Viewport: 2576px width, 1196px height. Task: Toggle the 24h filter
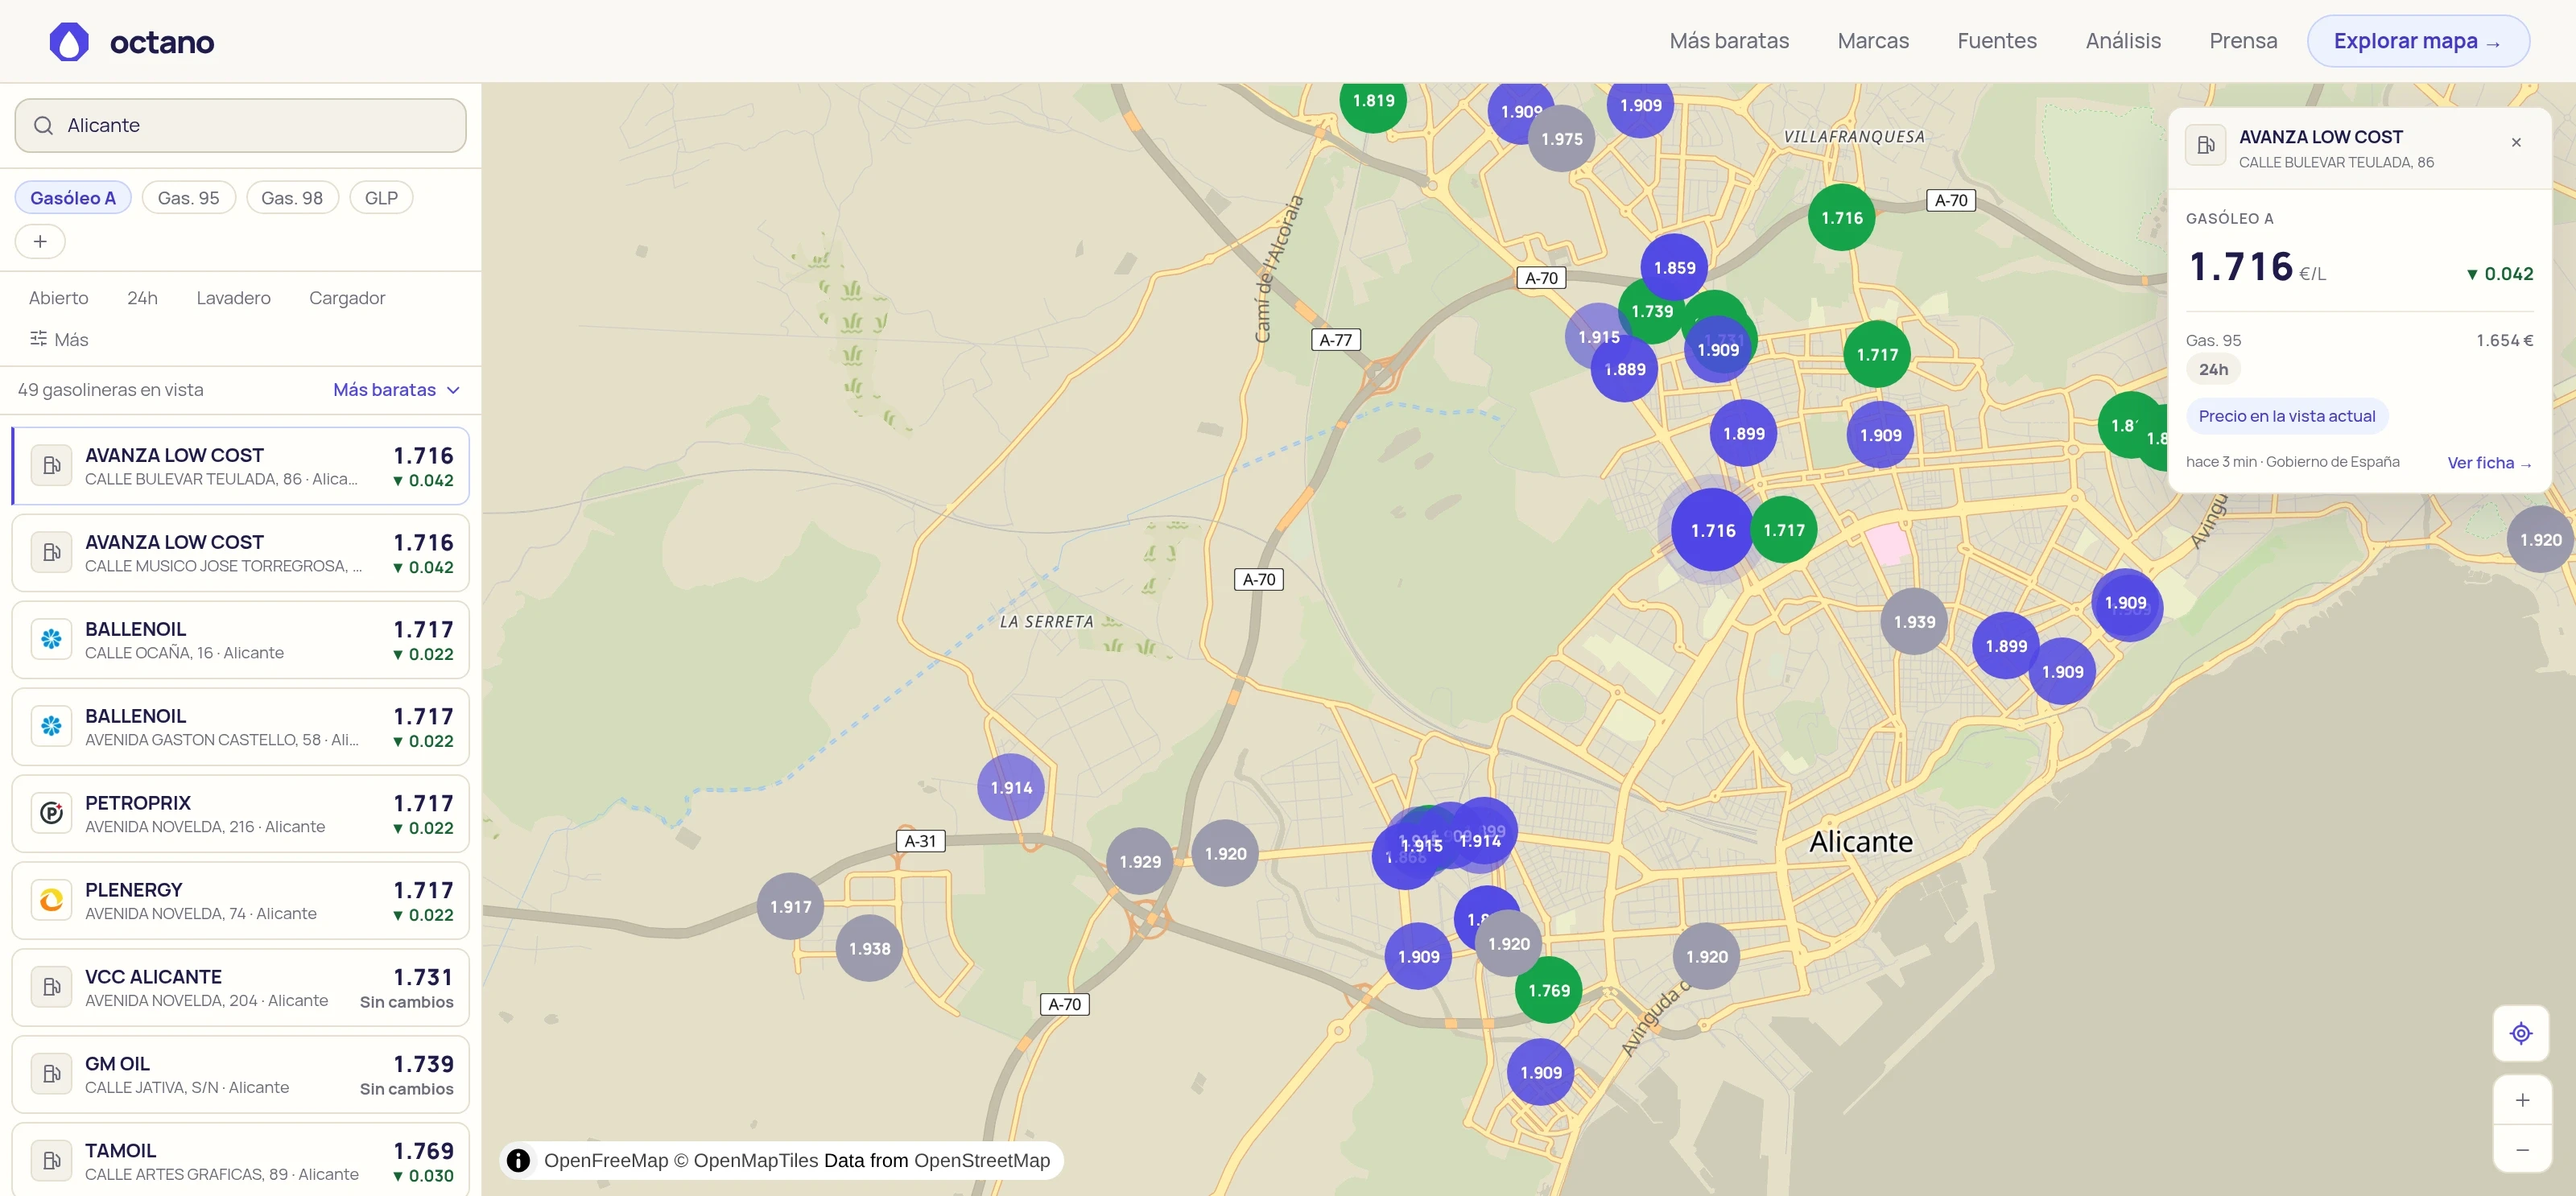tap(142, 297)
